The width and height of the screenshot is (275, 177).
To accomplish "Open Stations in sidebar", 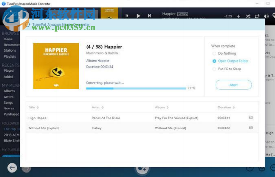I will tap(10, 50).
